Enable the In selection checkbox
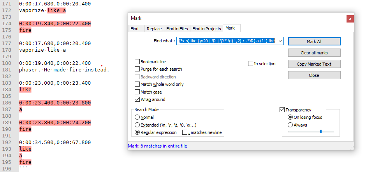Image resolution: width=366 pixels, height=172 pixels. coord(250,64)
